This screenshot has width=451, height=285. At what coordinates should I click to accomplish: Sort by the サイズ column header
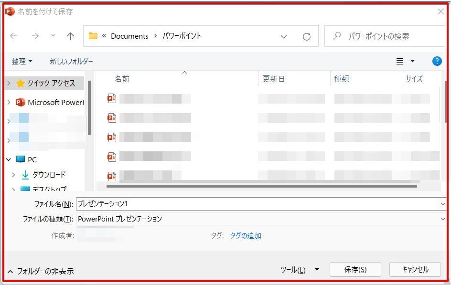pos(414,79)
